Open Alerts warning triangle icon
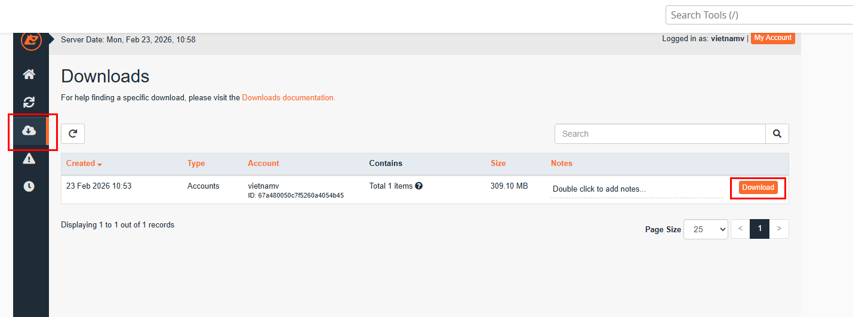The height and width of the screenshot is (317, 853). tap(29, 158)
